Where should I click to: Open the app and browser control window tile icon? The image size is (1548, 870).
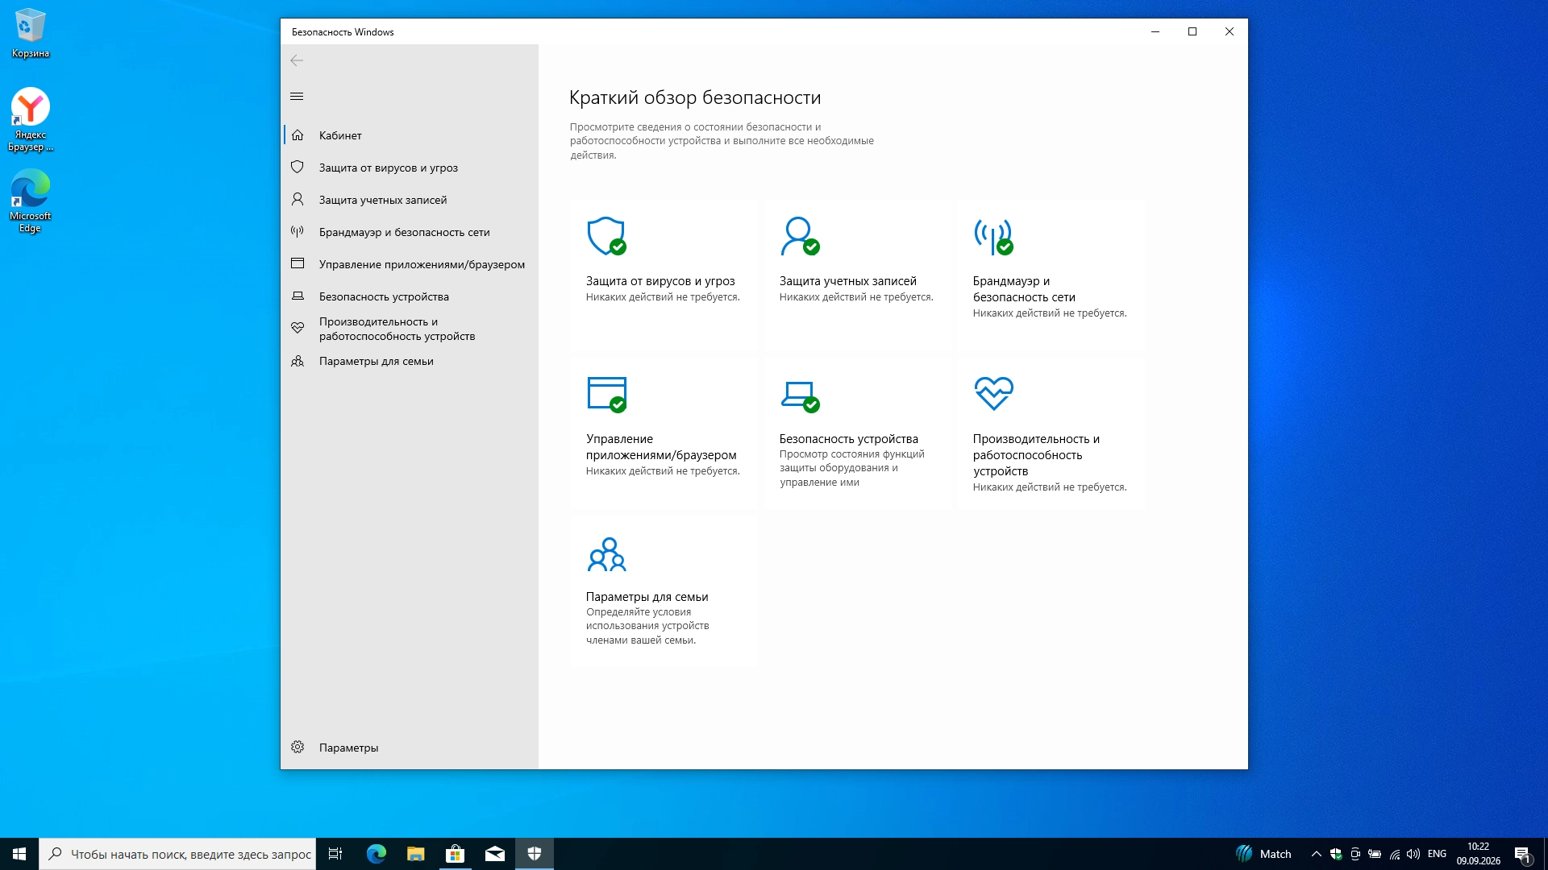606,394
